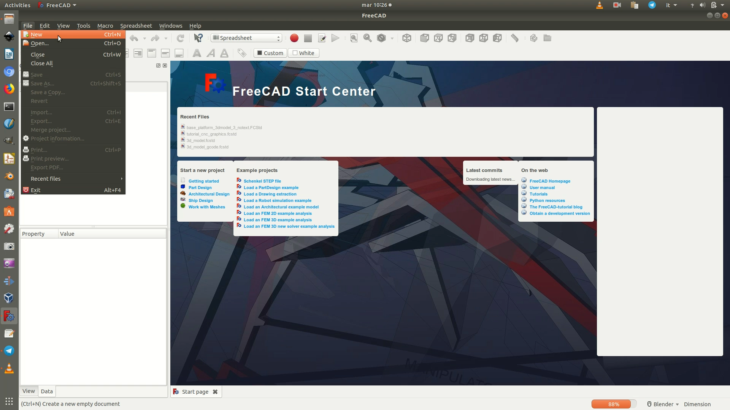Open Schenkel STEP file example
This screenshot has height=410, width=730.
[x=262, y=181]
